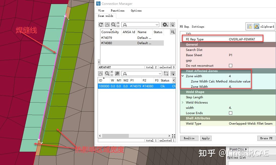Click minus collapse icon in connections toolbar

pos(112,75)
